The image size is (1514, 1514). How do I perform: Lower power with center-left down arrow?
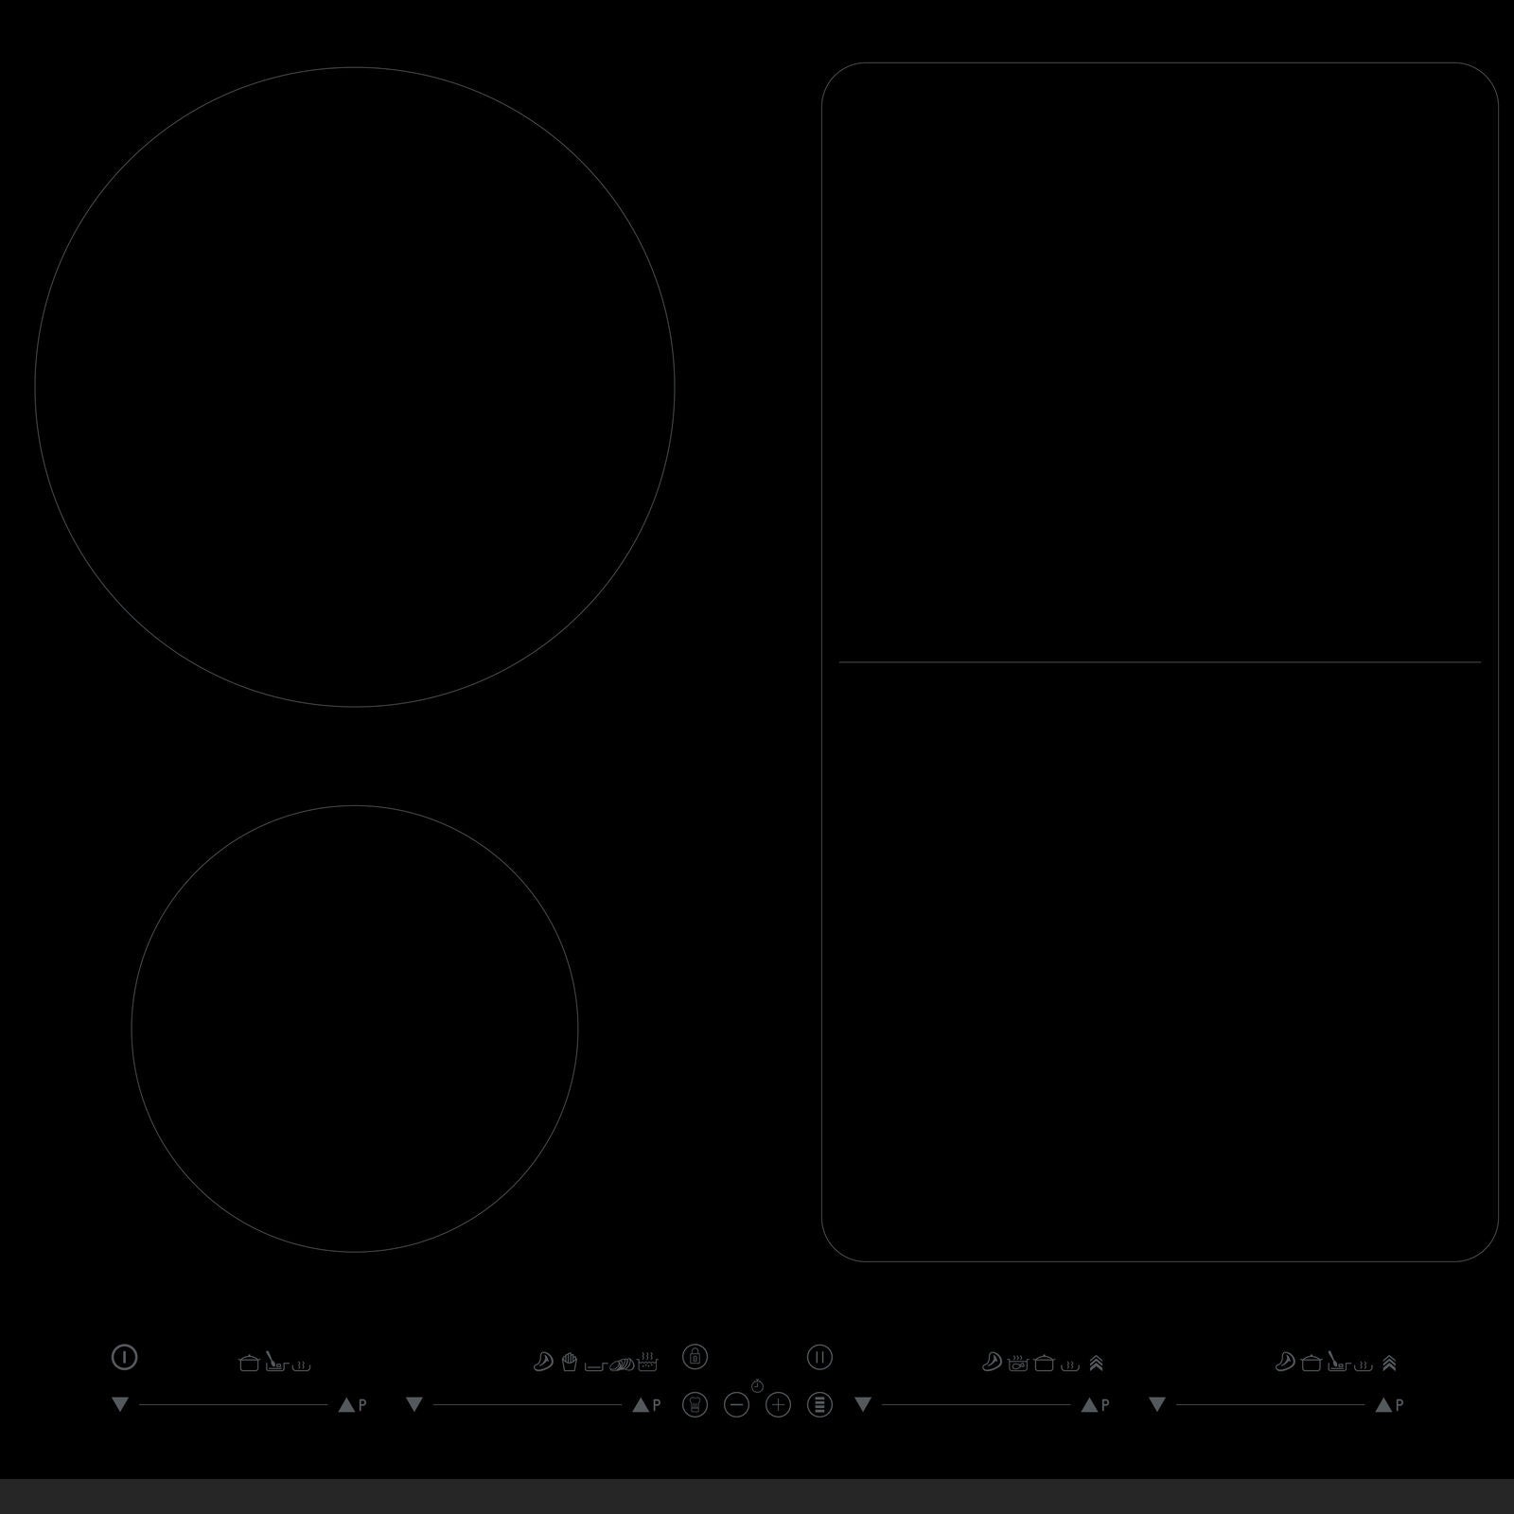(414, 1405)
